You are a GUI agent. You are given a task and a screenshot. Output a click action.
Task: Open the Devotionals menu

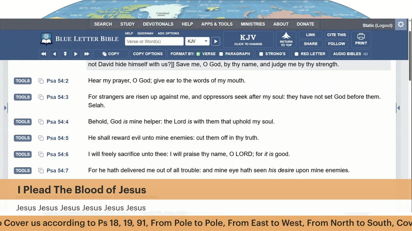pyautogui.click(x=158, y=24)
